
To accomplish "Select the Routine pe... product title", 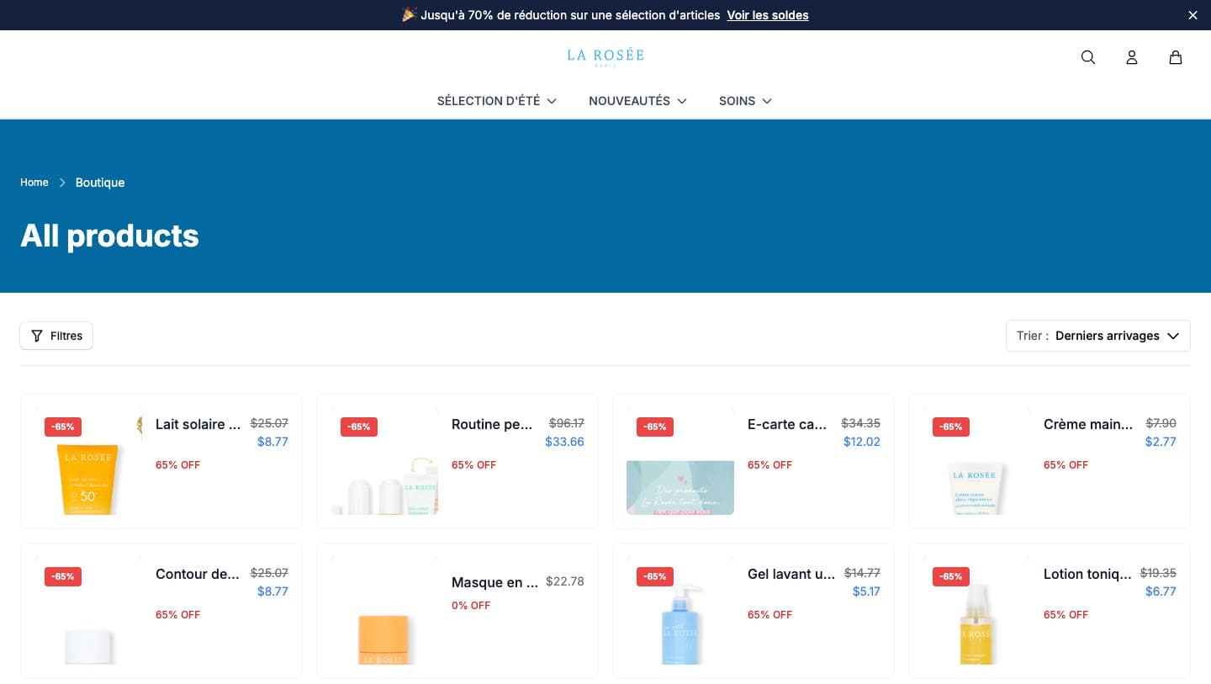I will [492, 424].
